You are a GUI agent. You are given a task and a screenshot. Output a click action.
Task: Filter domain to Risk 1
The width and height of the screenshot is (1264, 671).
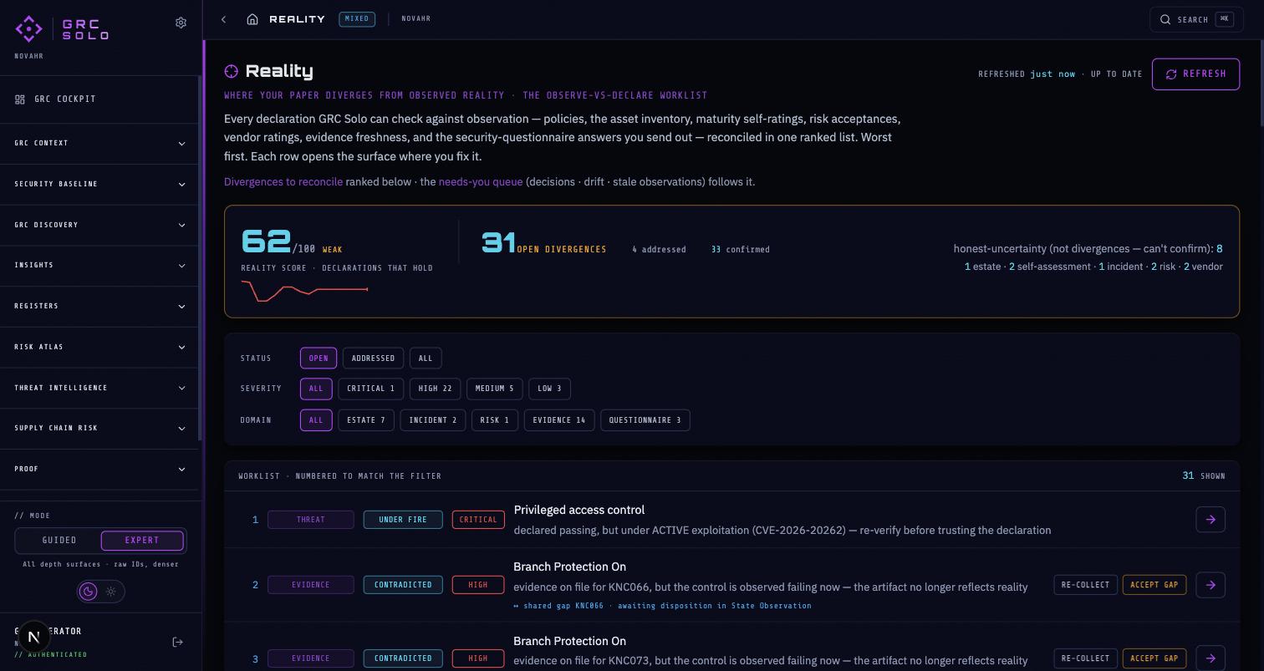pos(495,420)
